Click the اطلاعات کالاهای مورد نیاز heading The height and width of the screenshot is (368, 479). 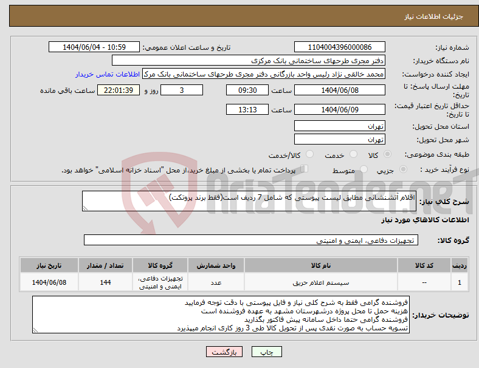coord(425,220)
